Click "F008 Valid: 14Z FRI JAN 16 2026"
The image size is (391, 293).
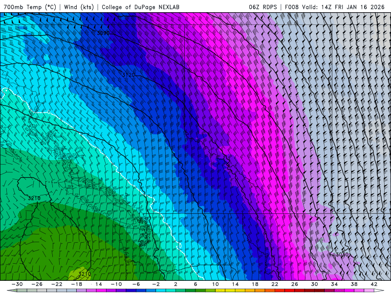pos(335,7)
